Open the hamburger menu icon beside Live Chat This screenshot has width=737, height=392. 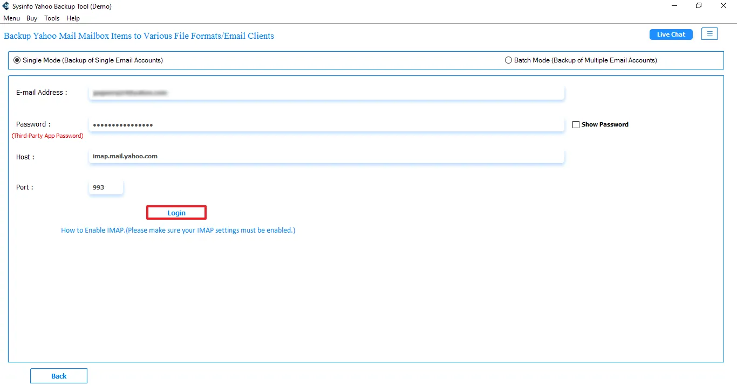click(x=709, y=34)
